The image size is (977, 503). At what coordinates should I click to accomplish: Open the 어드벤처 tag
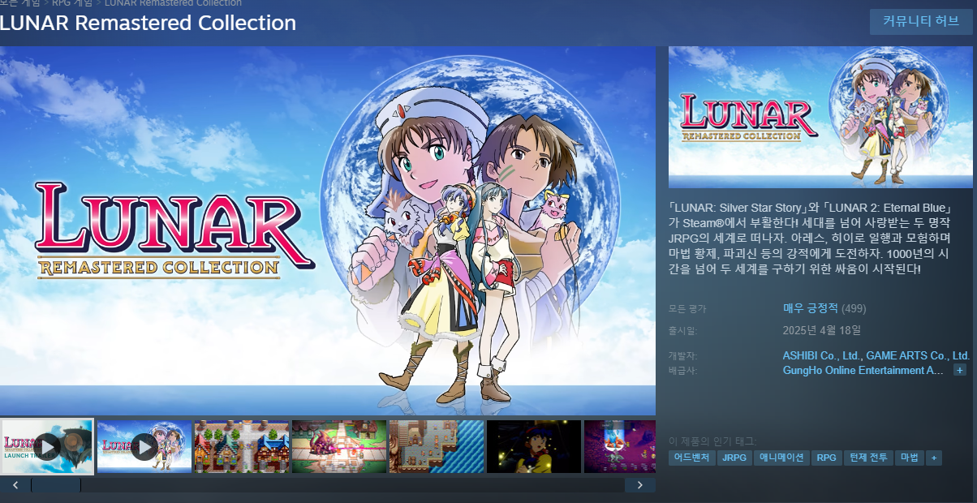(x=692, y=458)
